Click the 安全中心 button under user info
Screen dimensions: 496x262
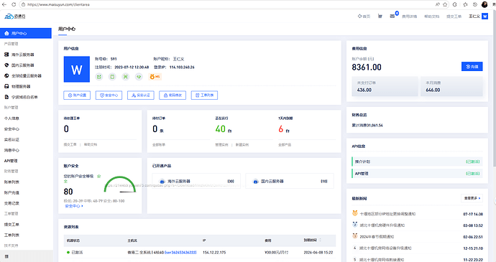tap(109, 95)
